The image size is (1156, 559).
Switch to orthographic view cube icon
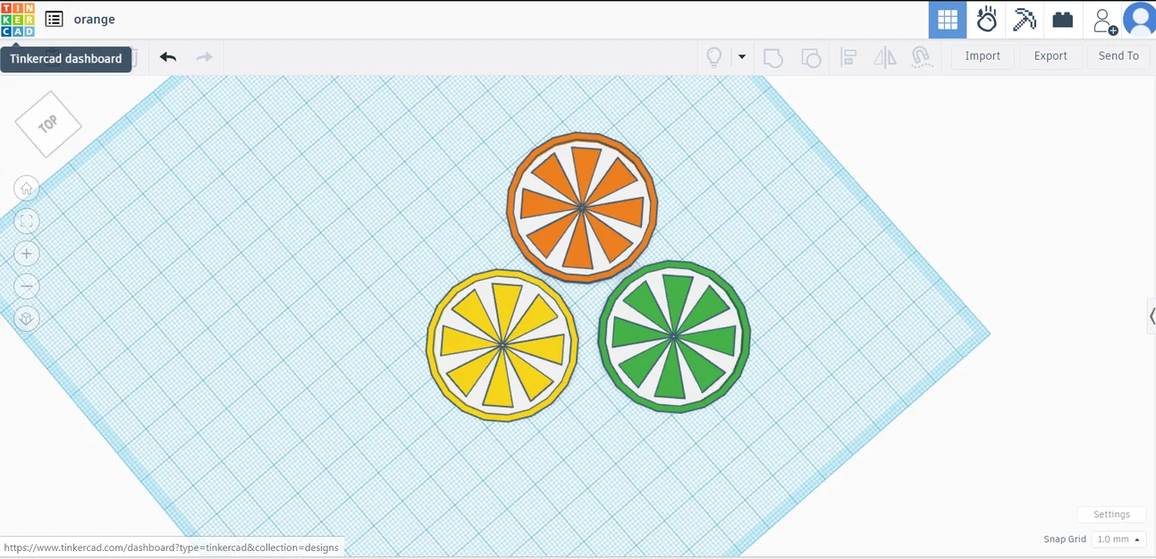pyautogui.click(x=27, y=318)
